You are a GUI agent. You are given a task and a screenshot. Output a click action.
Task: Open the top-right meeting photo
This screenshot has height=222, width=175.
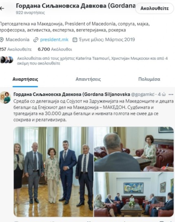point(134,149)
